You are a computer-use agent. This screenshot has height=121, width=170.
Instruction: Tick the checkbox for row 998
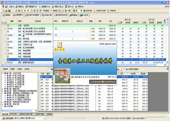pos(39,89)
